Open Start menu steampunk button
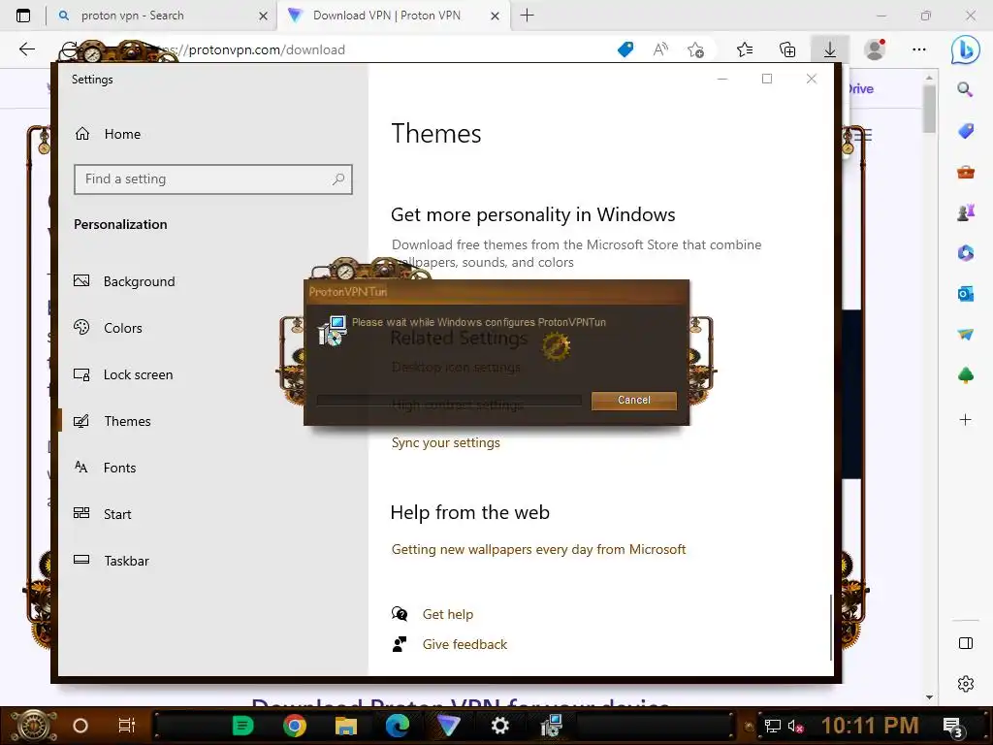Screen dimensions: 993x745 (33, 726)
